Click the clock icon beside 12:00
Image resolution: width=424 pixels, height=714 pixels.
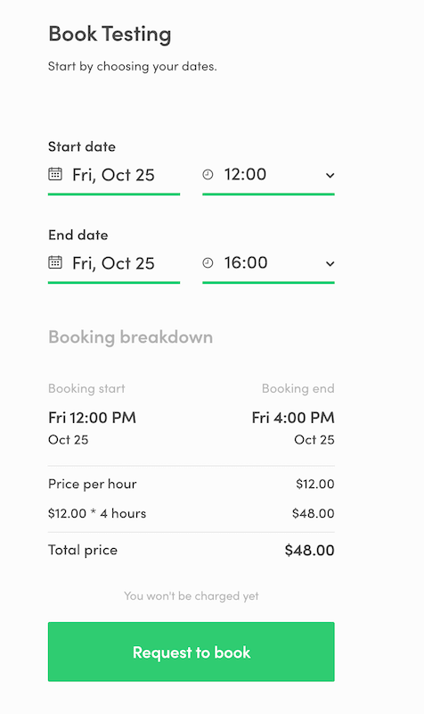[x=208, y=174]
